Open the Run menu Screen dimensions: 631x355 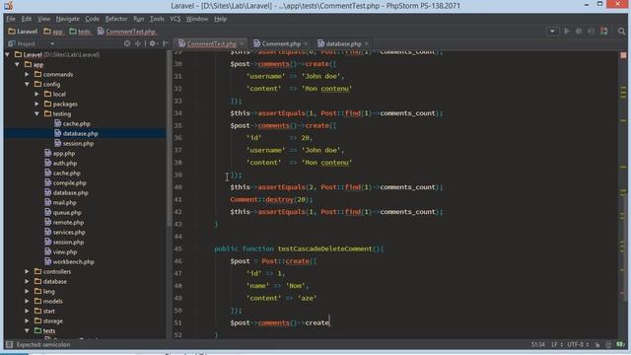pyautogui.click(x=138, y=19)
